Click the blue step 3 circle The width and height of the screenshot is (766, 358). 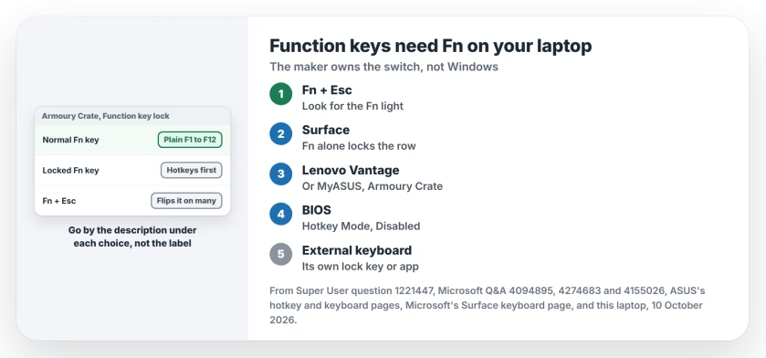[281, 174]
